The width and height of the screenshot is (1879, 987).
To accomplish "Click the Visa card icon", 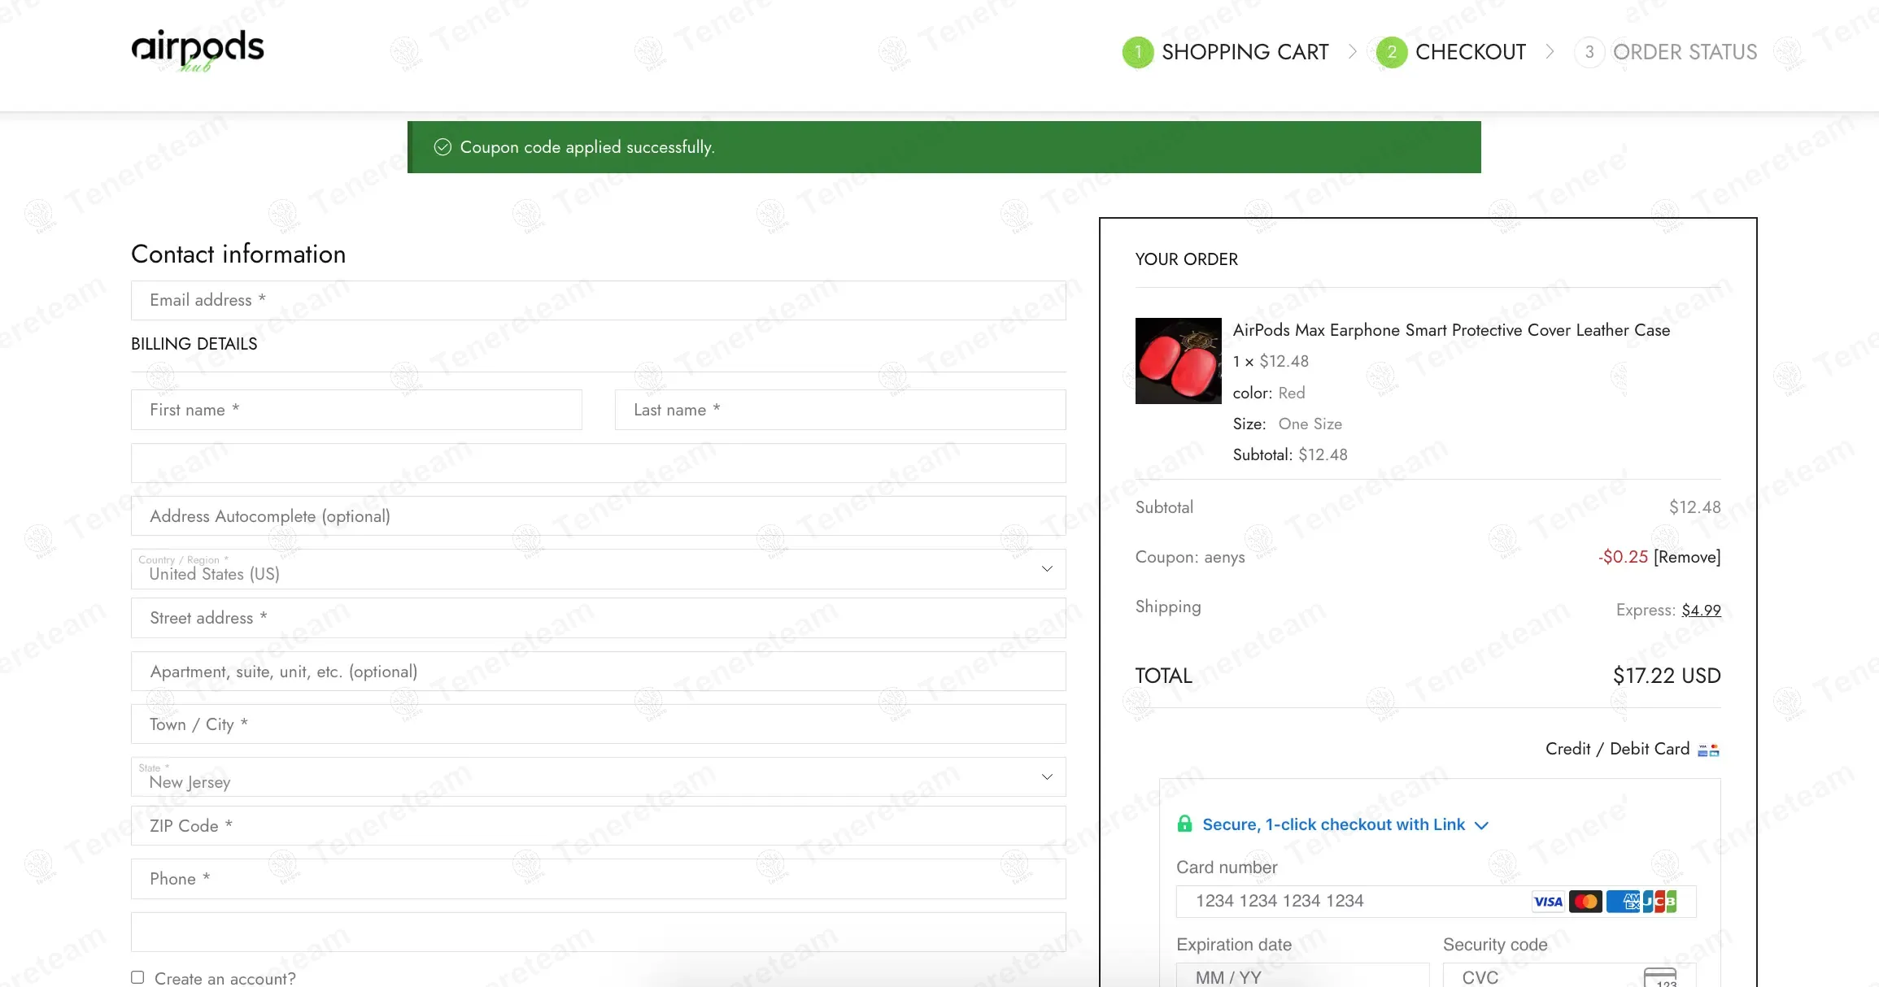I will pos(1548,902).
